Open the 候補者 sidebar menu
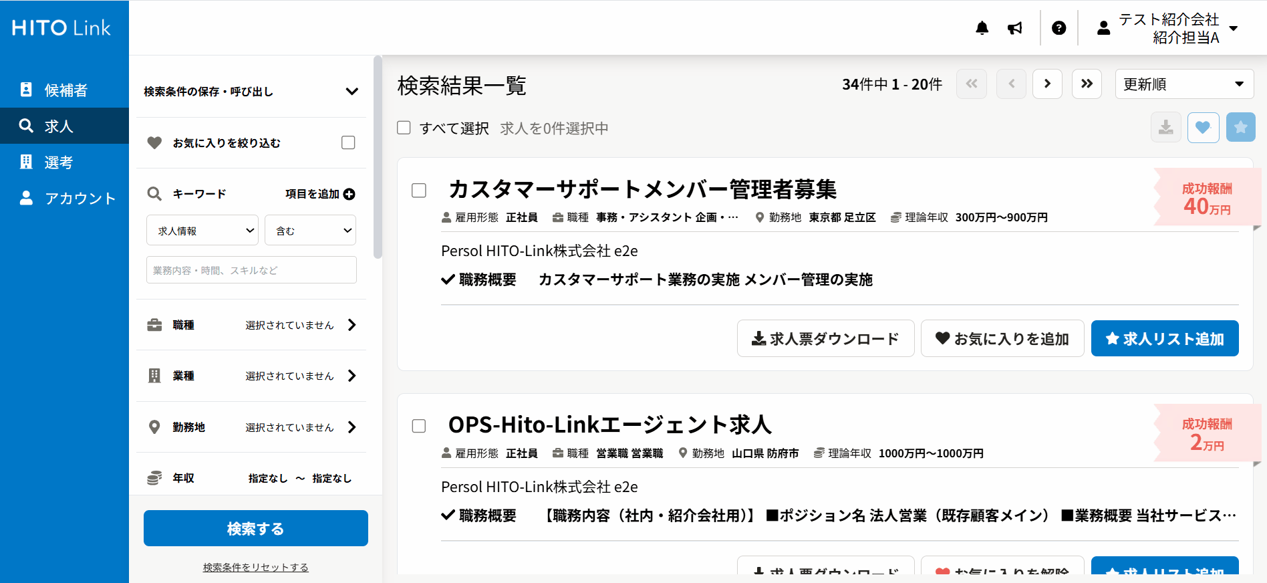Screen dimensions: 1267x583 64,90
